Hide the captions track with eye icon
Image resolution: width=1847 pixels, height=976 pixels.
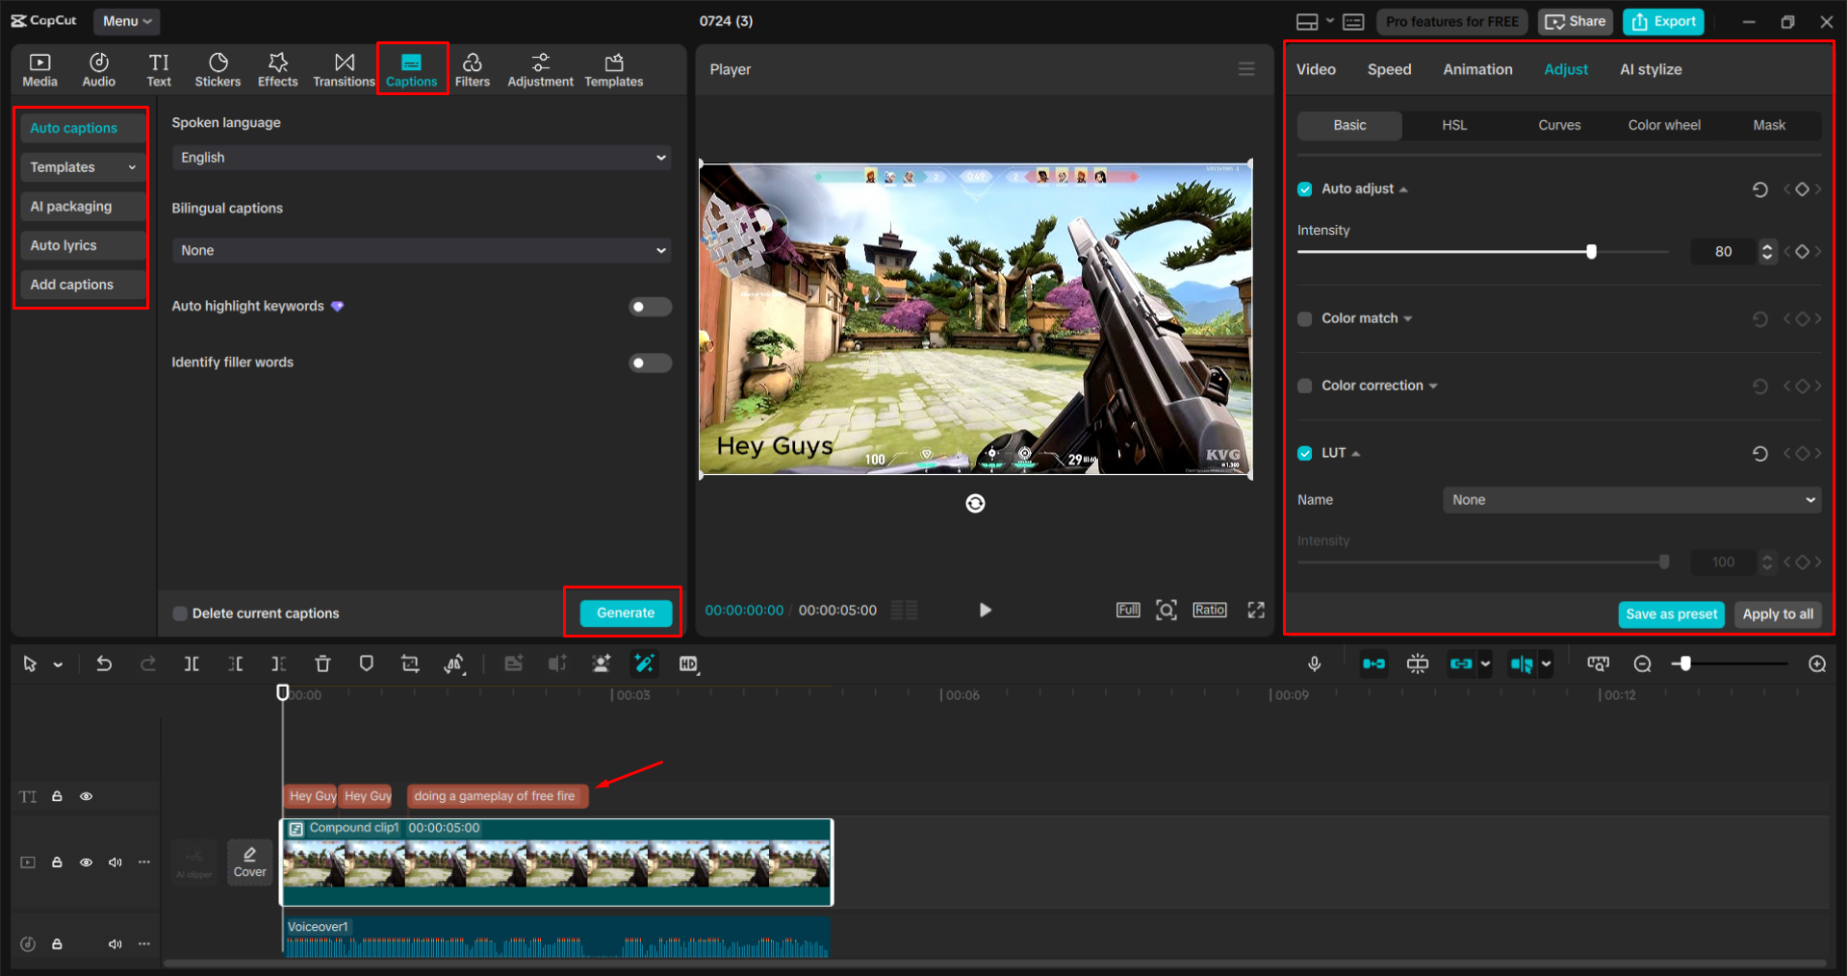click(x=87, y=796)
